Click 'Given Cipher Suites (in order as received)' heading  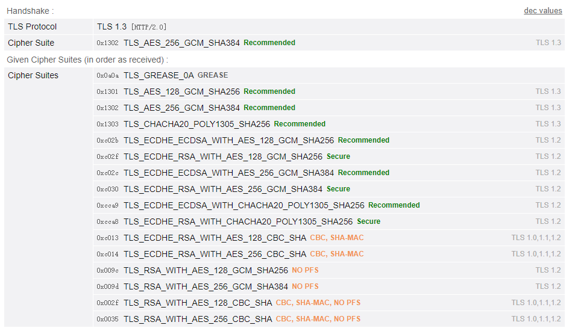tap(87, 60)
